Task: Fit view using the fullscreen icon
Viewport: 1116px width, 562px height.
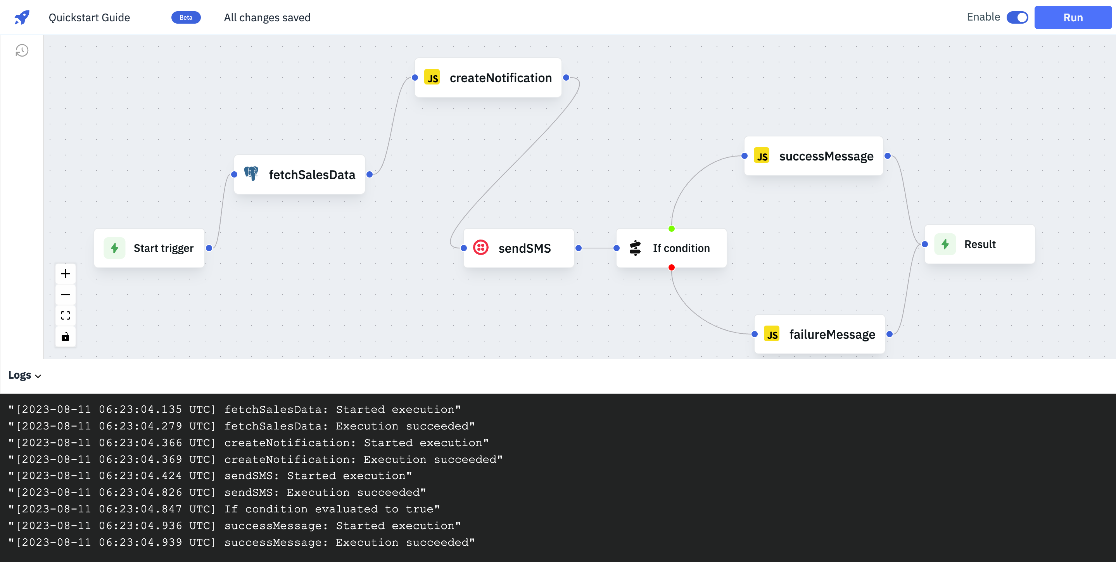Action: (66, 315)
